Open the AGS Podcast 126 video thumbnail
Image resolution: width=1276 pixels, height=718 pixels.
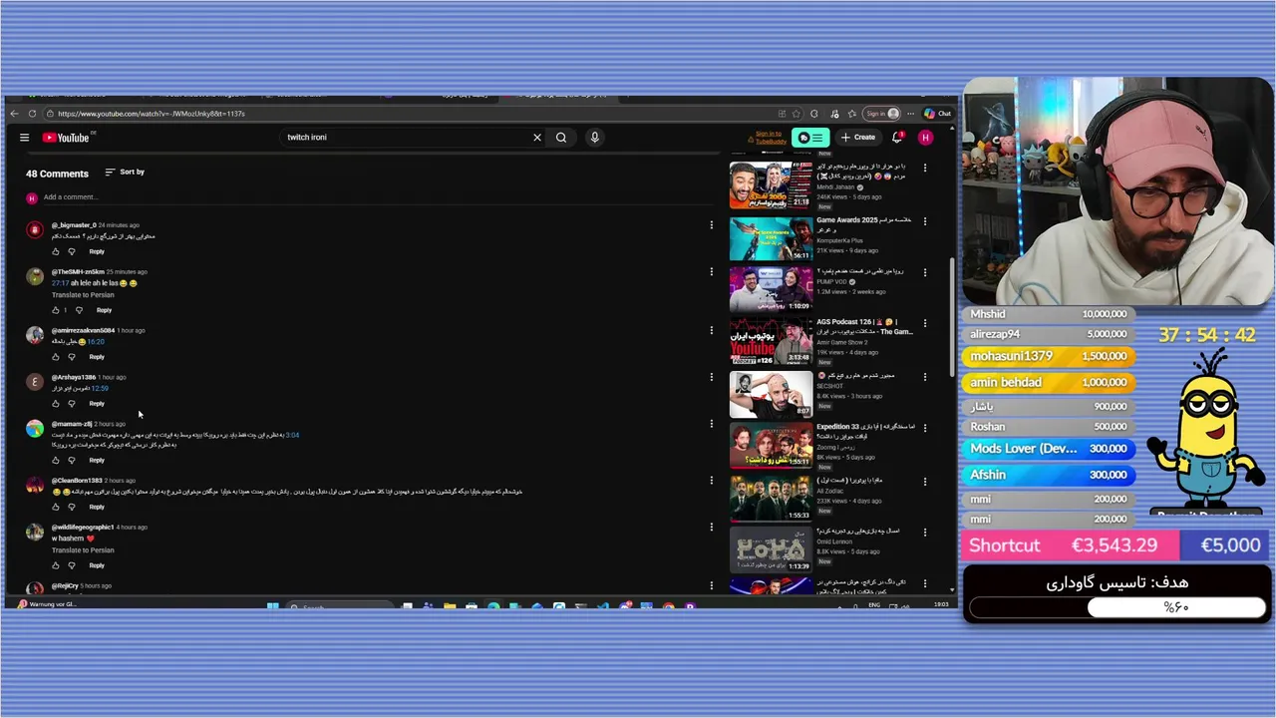[771, 342]
